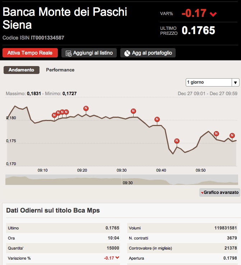The height and width of the screenshot is (265, 241).
Task: Click the list icon on Aggiungi al listino
Action: click(x=68, y=53)
